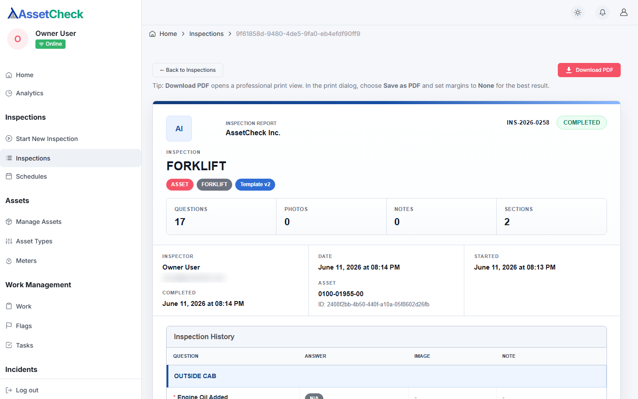638x399 pixels.
Task: Click the SECTIONS count card
Action: [x=552, y=216]
